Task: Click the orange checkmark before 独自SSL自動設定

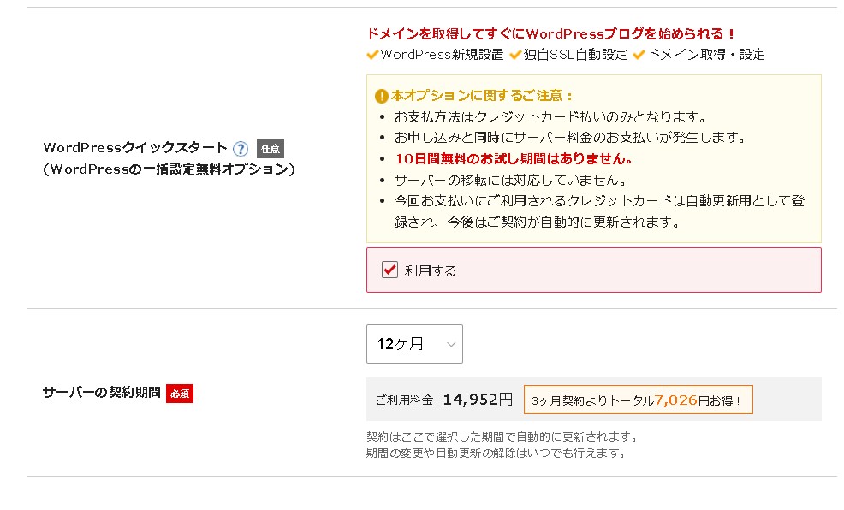Action: (x=515, y=55)
